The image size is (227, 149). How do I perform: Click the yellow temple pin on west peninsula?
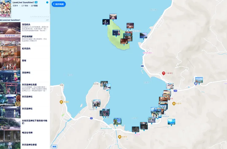point(61,102)
